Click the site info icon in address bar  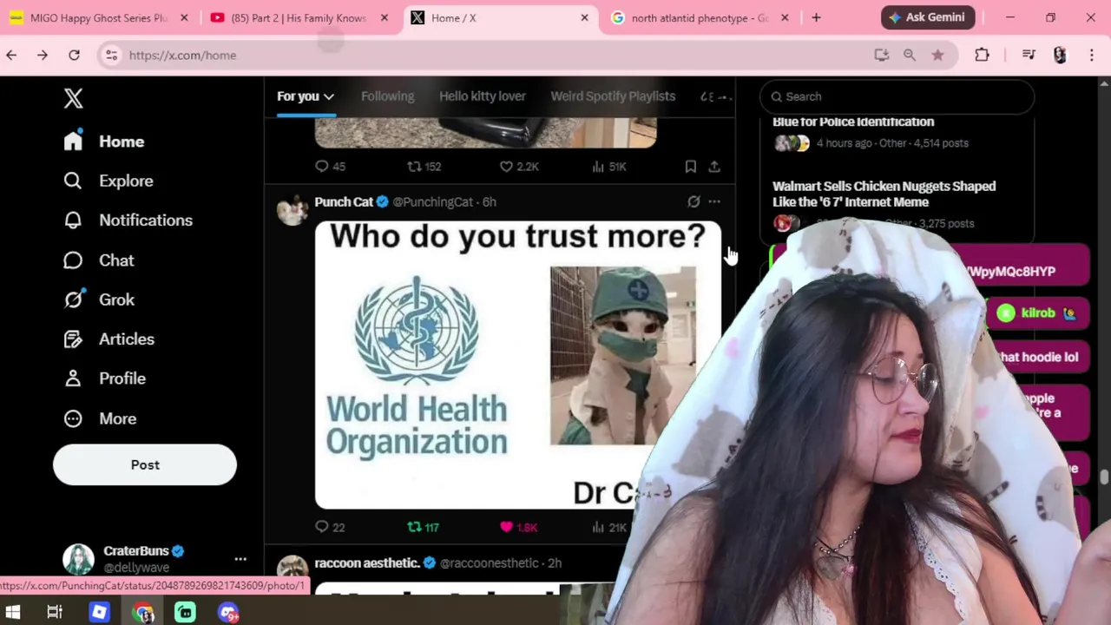click(x=111, y=55)
